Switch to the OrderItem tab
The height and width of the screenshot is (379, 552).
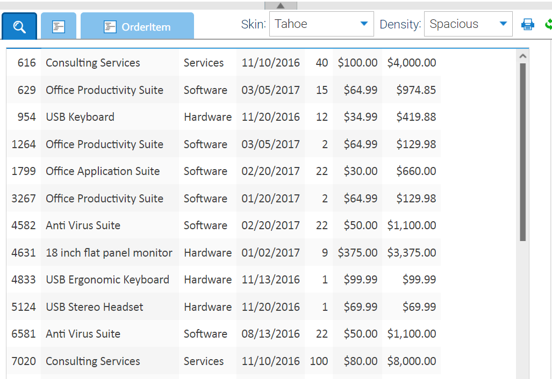(x=137, y=27)
